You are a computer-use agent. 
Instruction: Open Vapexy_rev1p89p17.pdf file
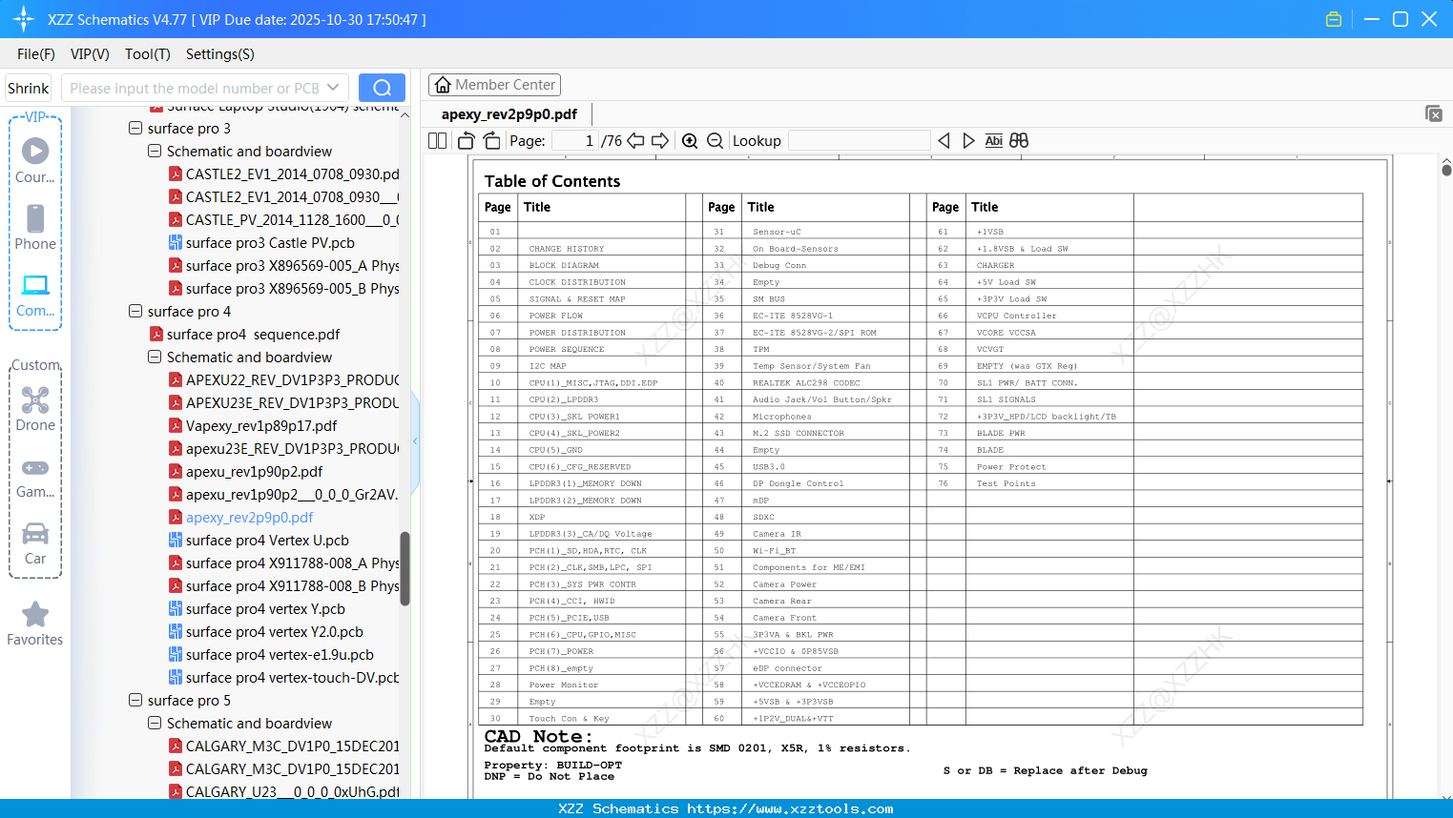261,425
